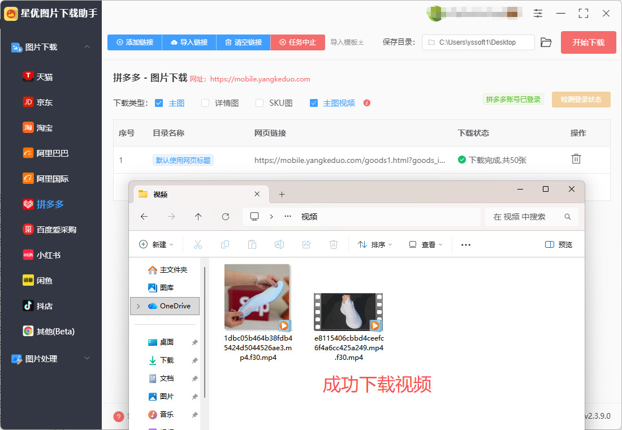
Task: Click the Paste icon in Explorer toolbar
Action: pyautogui.click(x=252, y=244)
